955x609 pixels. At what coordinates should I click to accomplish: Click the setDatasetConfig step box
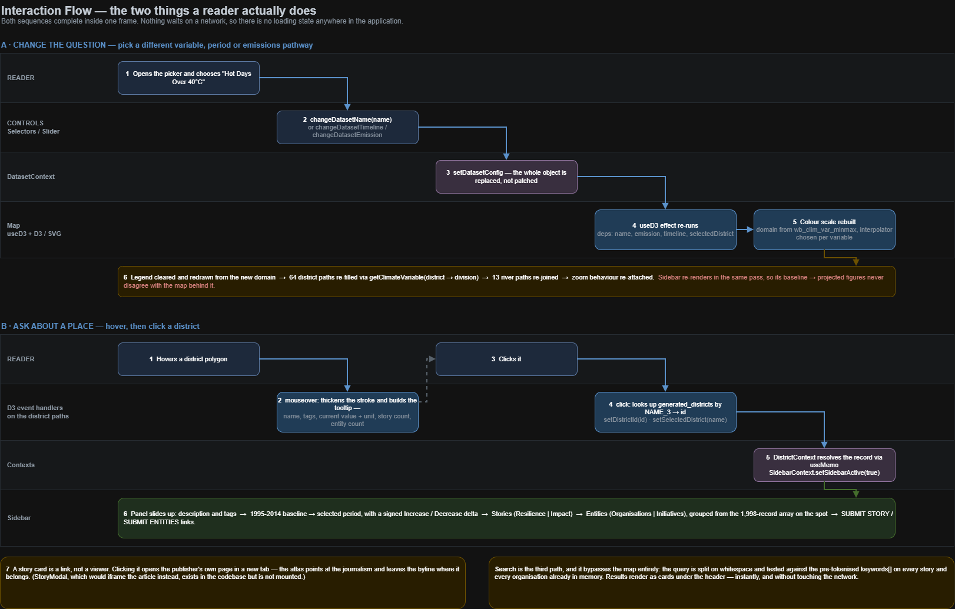tap(506, 177)
